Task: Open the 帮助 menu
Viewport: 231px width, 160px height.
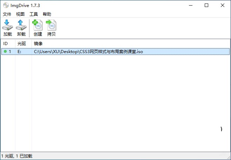Action: point(47,14)
